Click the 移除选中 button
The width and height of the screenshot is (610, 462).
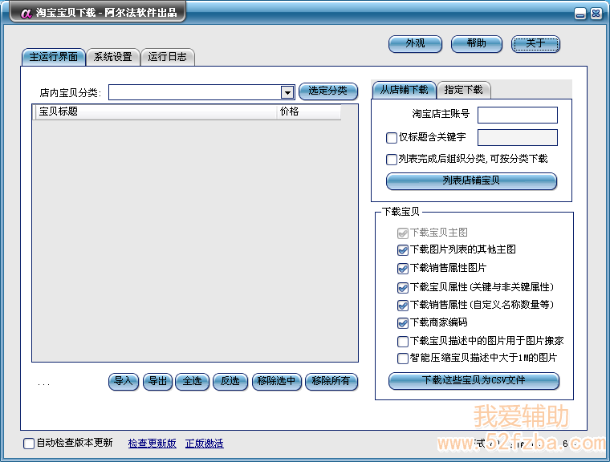click(x=277, y=382)
